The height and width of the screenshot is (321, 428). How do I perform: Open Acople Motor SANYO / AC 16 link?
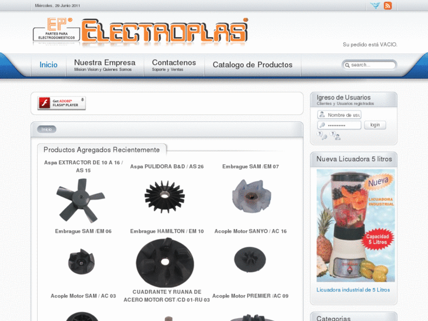click(x=250, y=231)
